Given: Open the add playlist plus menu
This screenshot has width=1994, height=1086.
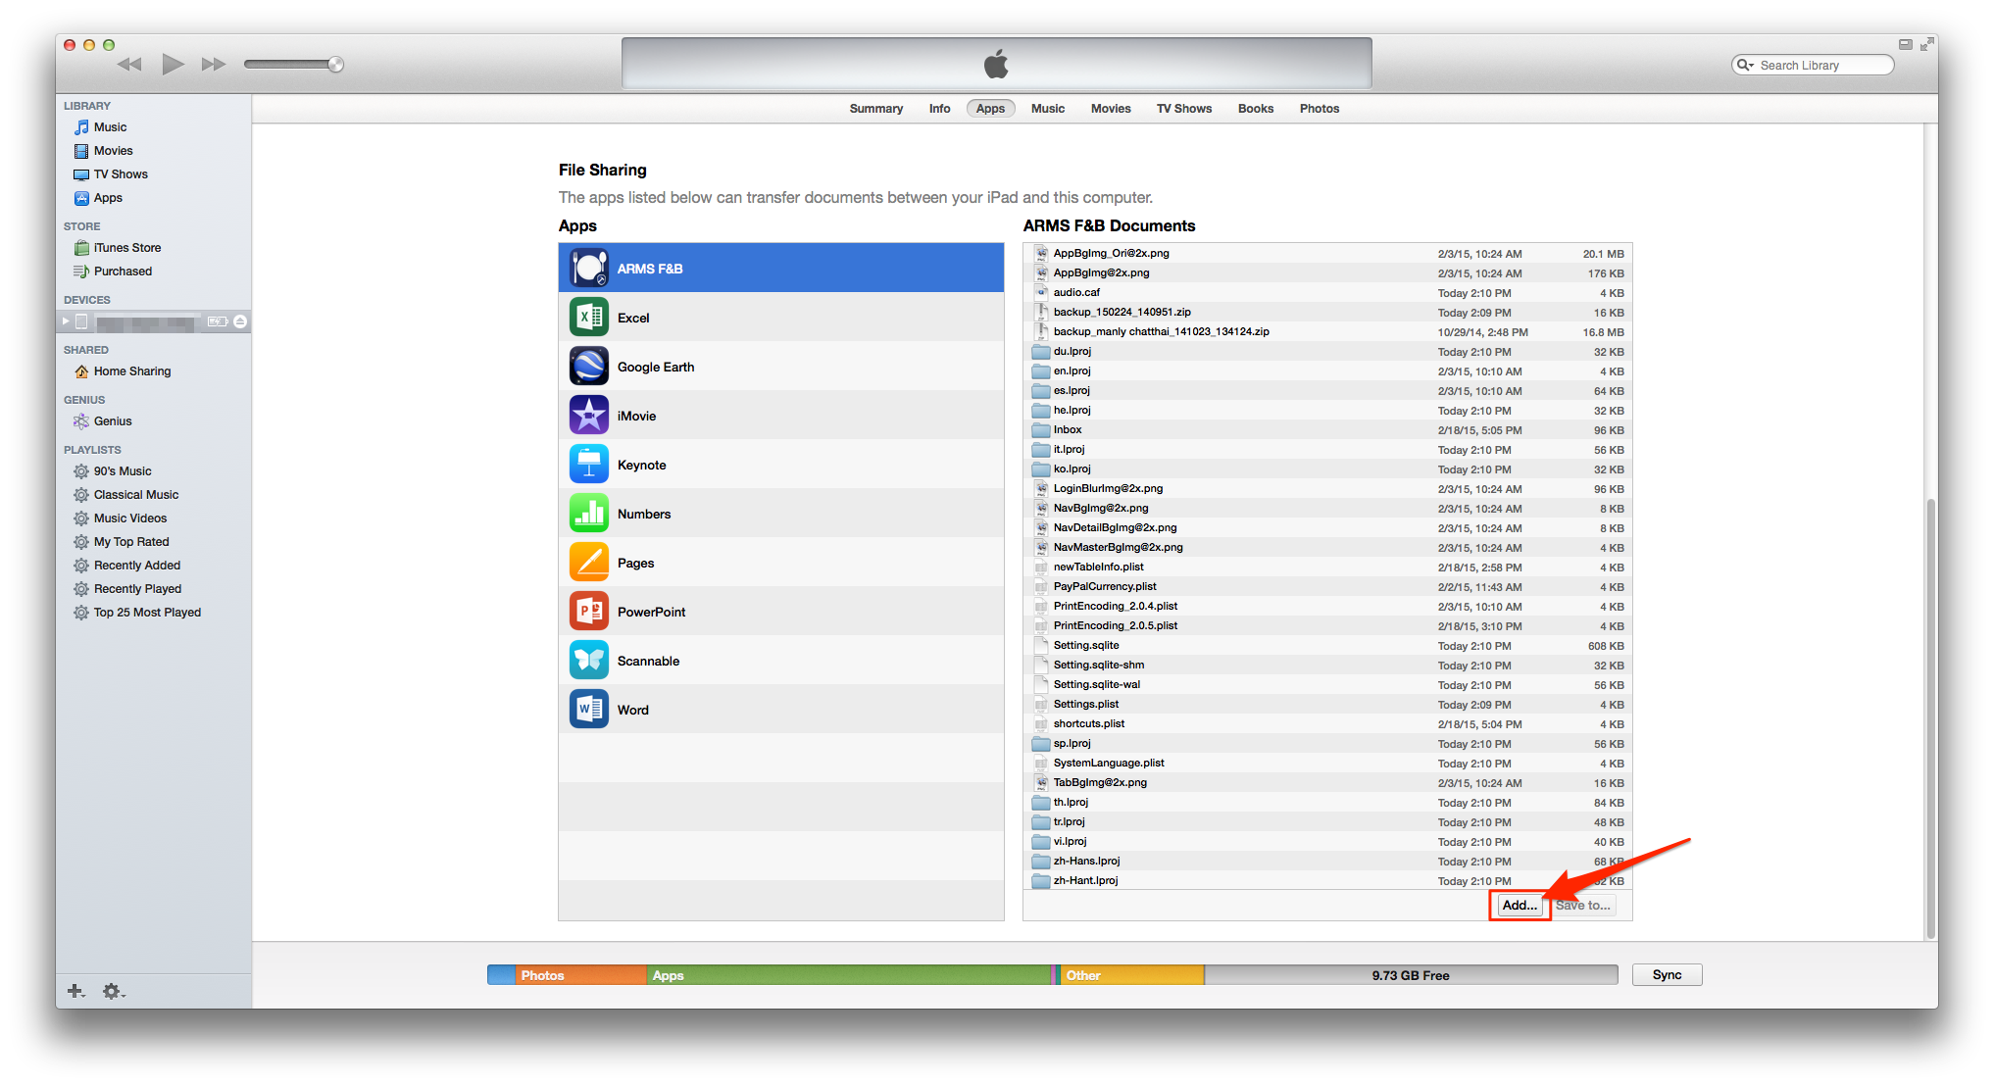Looking at the screenshot, I should click(x=75, y=991).
